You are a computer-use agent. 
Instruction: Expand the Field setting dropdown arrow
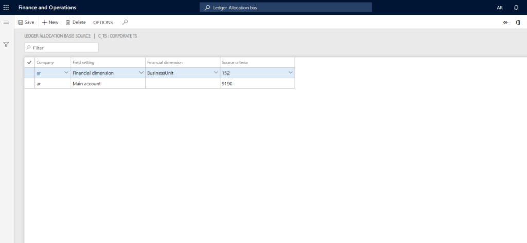[x=141, y=73]
